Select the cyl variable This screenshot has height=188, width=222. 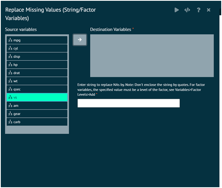point(37,48)
